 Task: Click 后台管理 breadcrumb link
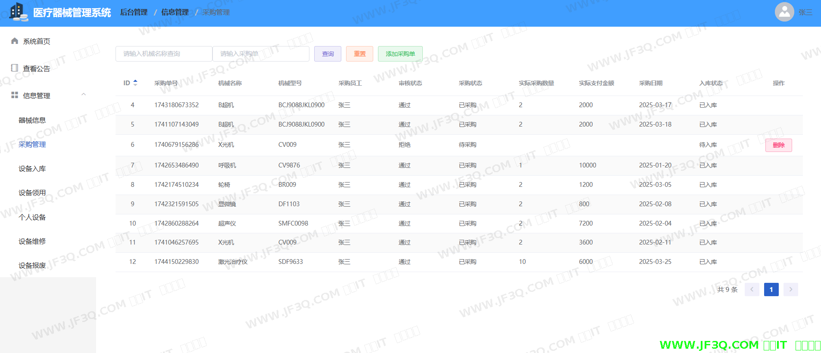[x=134, y=12]
